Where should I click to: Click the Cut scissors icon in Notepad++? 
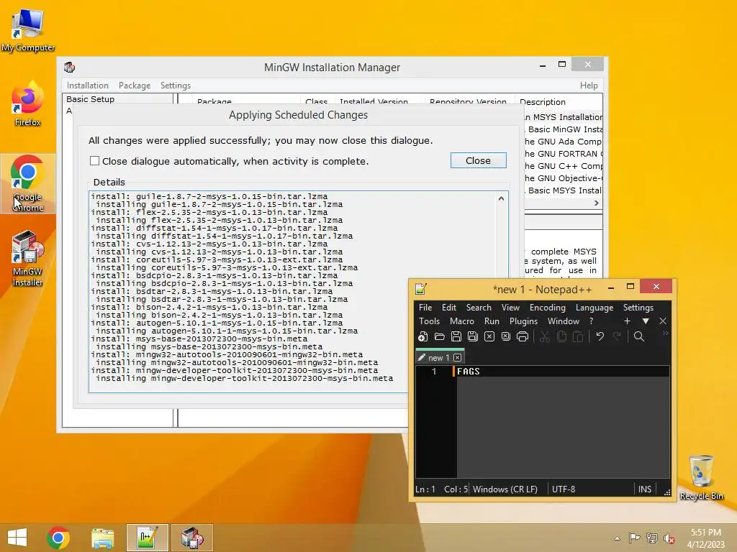(545, 336)
